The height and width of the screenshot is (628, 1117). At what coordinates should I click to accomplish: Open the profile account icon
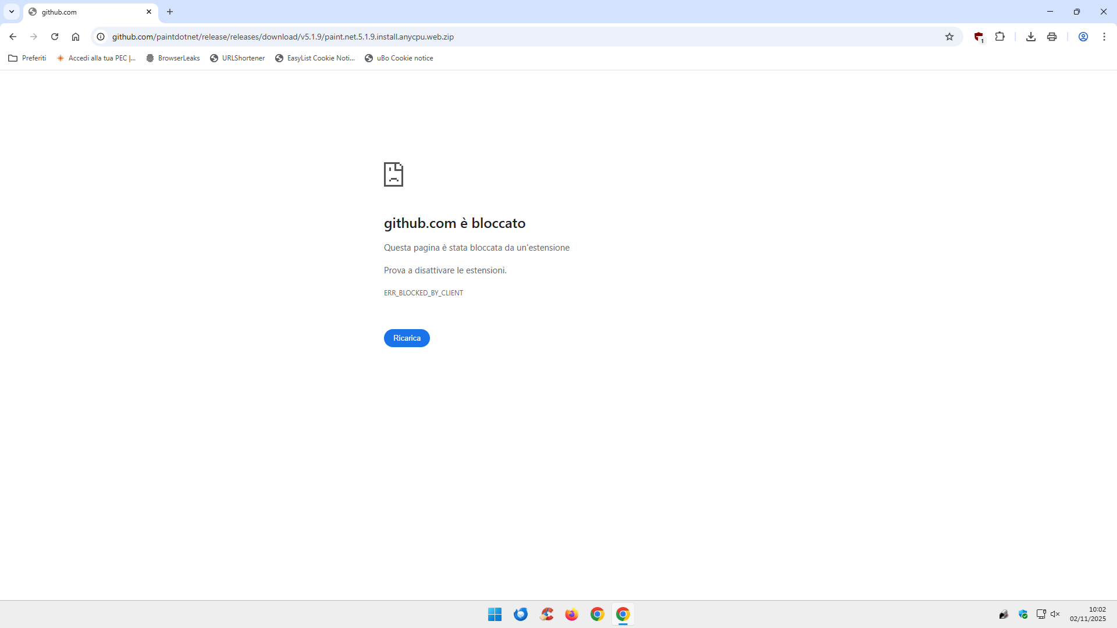[x=1083, y=37]
